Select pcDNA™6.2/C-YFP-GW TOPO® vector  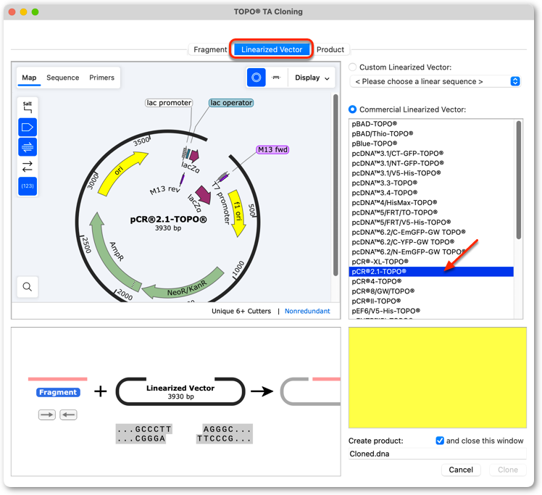(431, 242)
